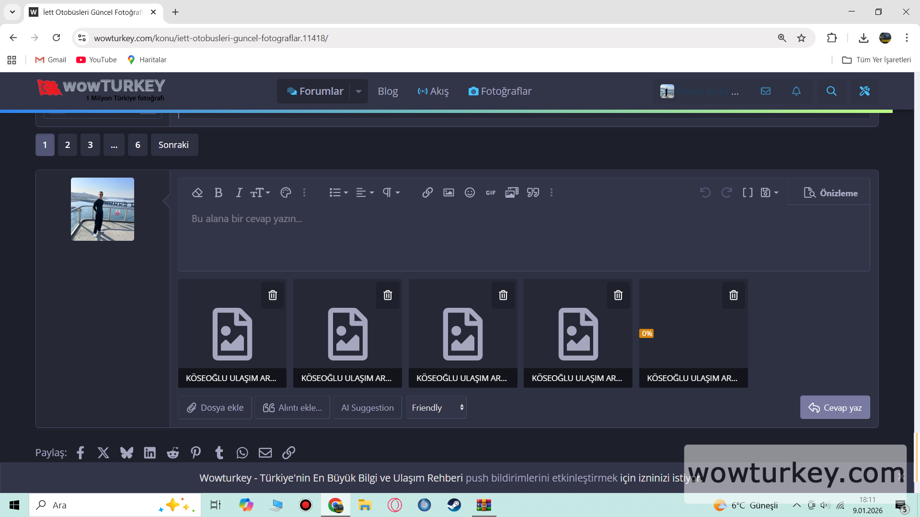Go to the Blog menu
Screen dimensions: 920x517
[388, 91]
